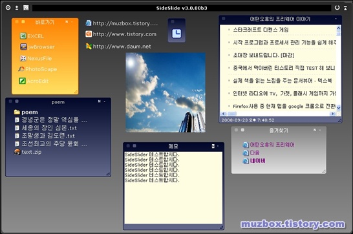The image size is (353, 234).
Task: Click the clock widget icon
Action: [x=176, y=34]
